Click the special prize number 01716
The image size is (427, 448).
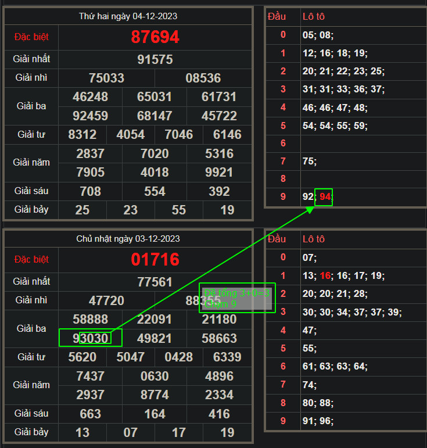click(x=155, y=259)
